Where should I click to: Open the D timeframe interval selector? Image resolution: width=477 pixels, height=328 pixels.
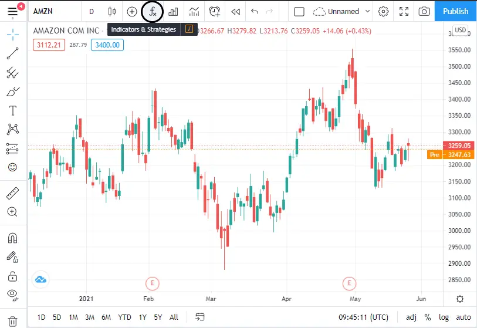click(92, 12)
